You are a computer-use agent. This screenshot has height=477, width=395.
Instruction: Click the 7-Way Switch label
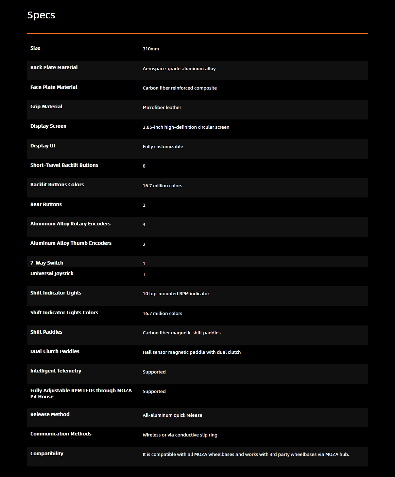coord(47,263)
